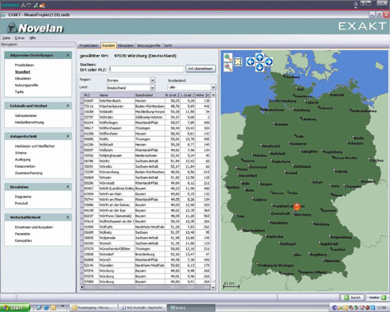Screen dimensions: 390x312
Task: Switch to the EXAKT taskbar window
Action: coord(190,308)
